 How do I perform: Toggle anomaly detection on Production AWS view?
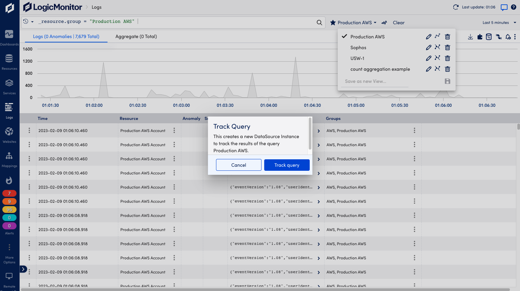(438, 36)
